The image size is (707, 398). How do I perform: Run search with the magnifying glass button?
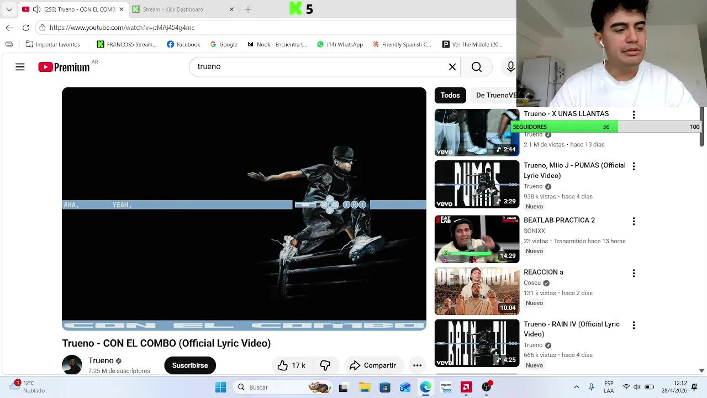477,67
